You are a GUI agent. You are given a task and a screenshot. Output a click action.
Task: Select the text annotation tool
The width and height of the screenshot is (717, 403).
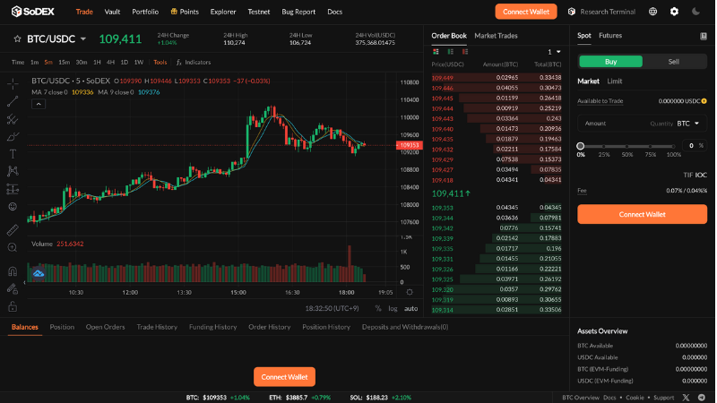tap(13, 154)
